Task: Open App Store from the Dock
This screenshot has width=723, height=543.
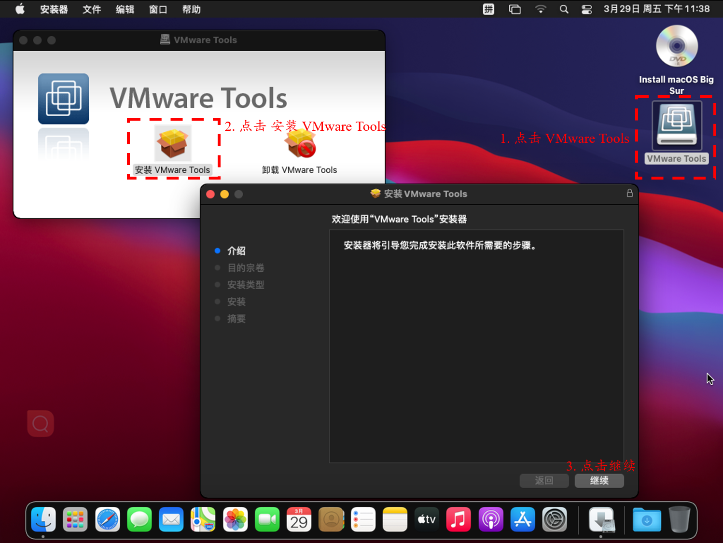Action: 523,519
